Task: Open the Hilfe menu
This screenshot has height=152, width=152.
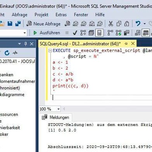Action: point(100,15)
